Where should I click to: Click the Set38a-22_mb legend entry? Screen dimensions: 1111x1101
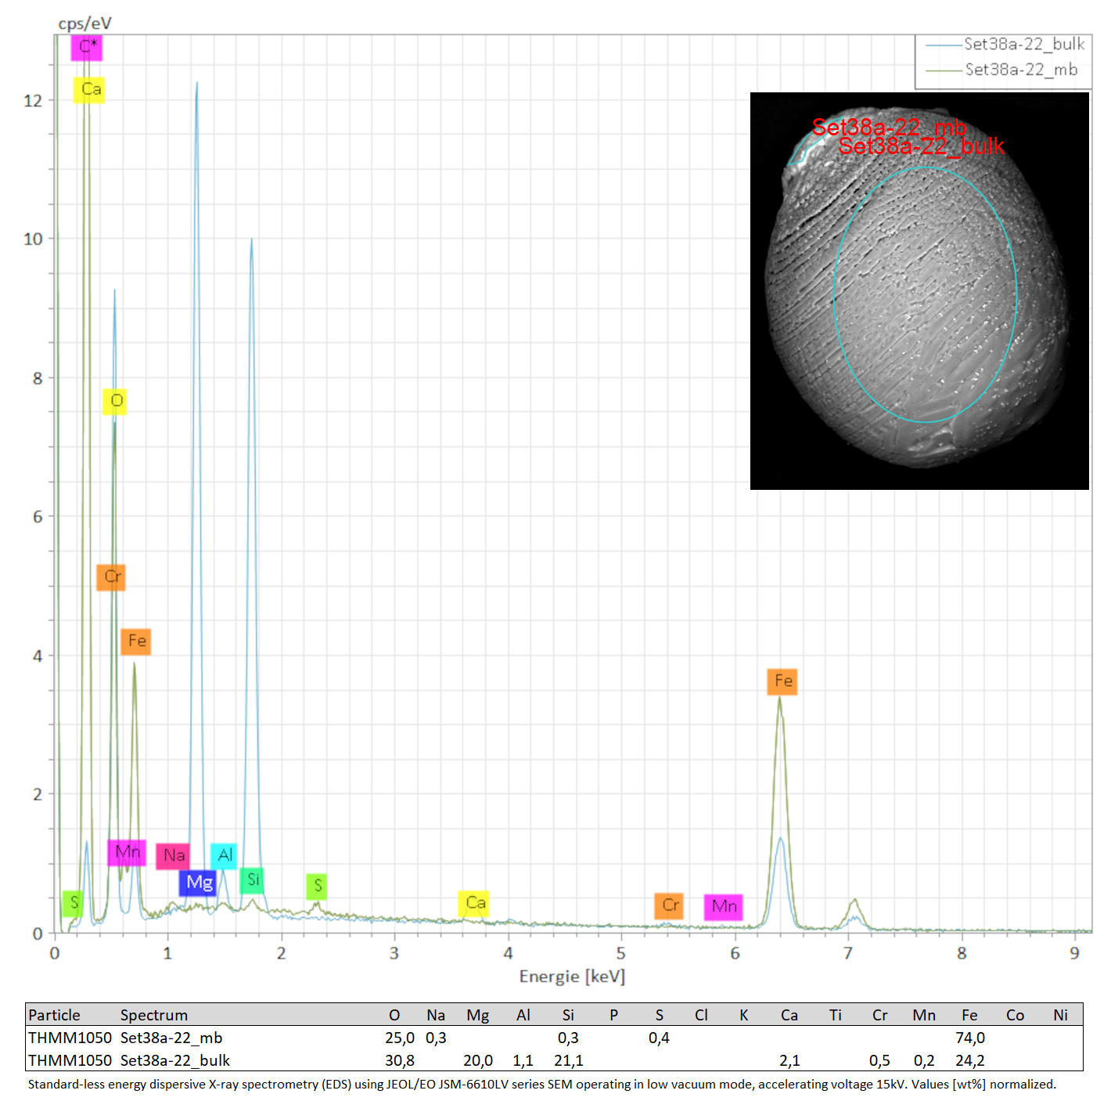point(1001,70)
